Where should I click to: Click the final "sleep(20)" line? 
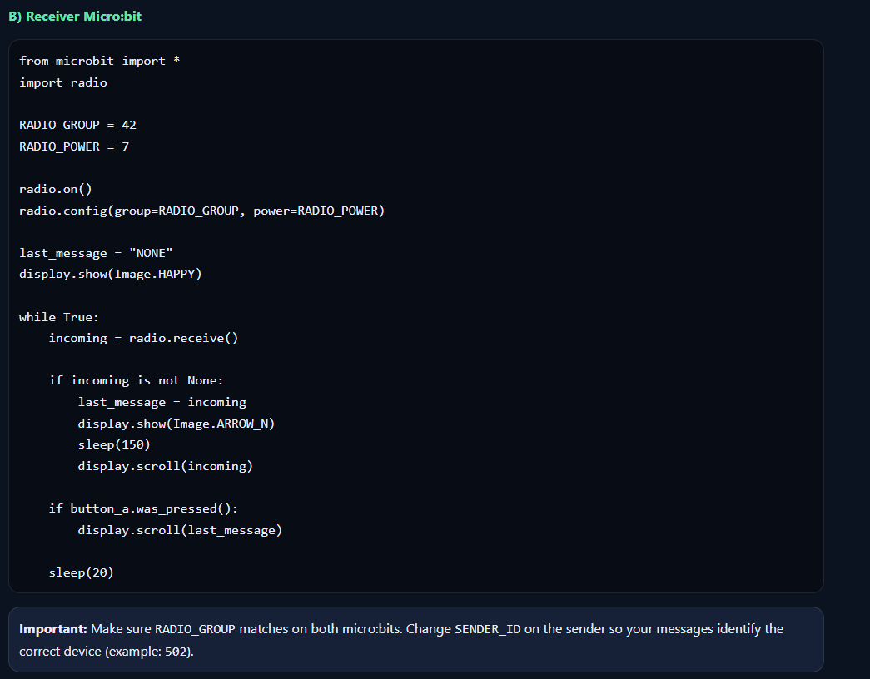click(x=81, y=572)
